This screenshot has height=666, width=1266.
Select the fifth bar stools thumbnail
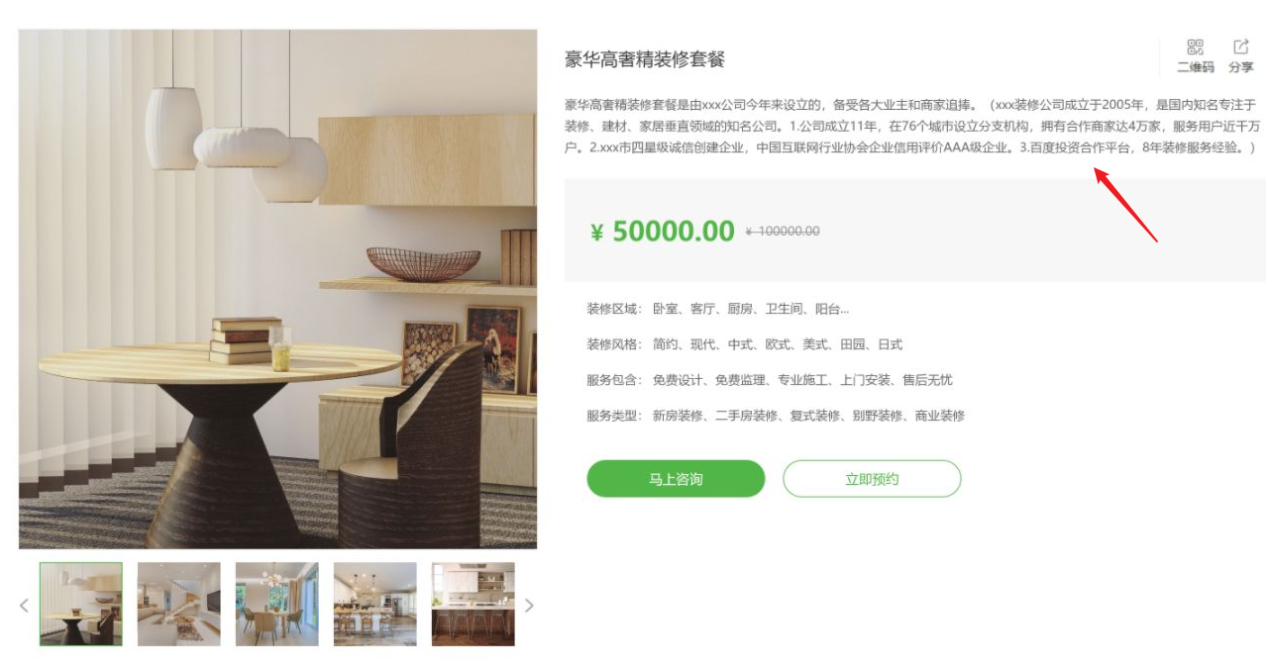[x=474, y=604]
